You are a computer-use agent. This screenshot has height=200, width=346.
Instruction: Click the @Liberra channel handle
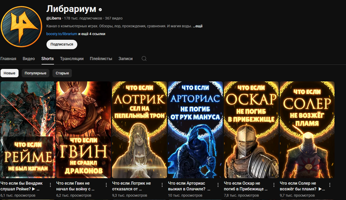pyautogui.click(x=54, y=18)
